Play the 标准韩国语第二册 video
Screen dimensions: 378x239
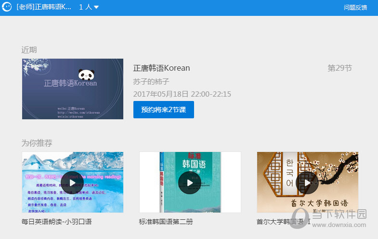pyautogui.click(x=190, y=182)
